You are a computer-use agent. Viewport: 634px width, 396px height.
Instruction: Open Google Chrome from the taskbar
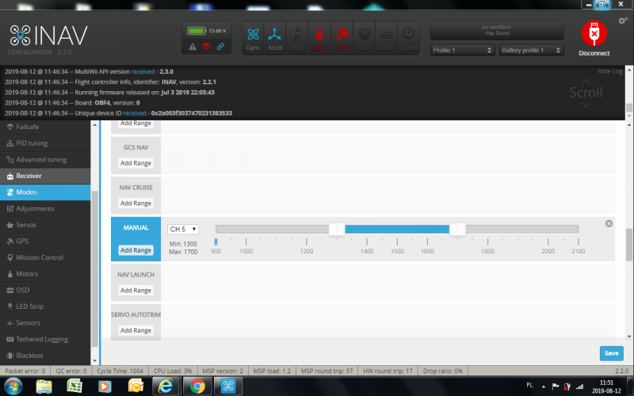tap(197, 386)
